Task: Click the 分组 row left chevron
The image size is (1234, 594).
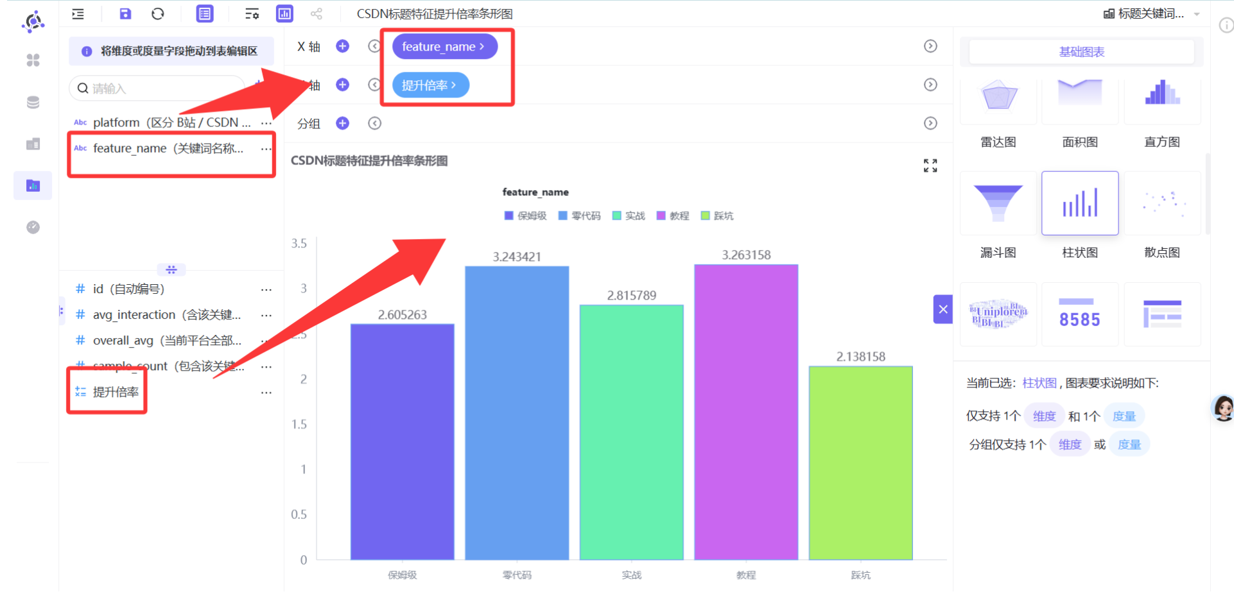Action: tap(374, 123)
